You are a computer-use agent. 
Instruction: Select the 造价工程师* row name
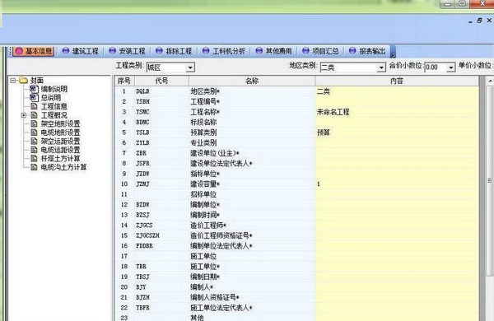(x=208, y=226)
